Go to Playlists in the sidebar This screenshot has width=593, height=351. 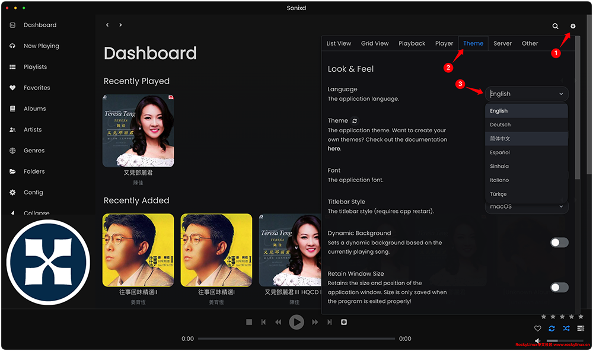click(35, 67)
